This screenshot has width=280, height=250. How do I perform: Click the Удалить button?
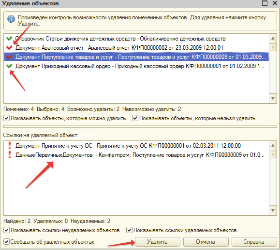click(x=158, y=242)
